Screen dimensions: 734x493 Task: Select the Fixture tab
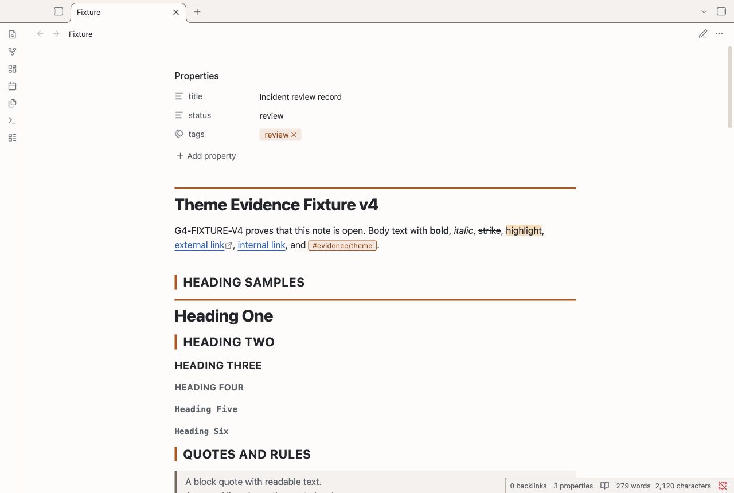coord(128,12)
